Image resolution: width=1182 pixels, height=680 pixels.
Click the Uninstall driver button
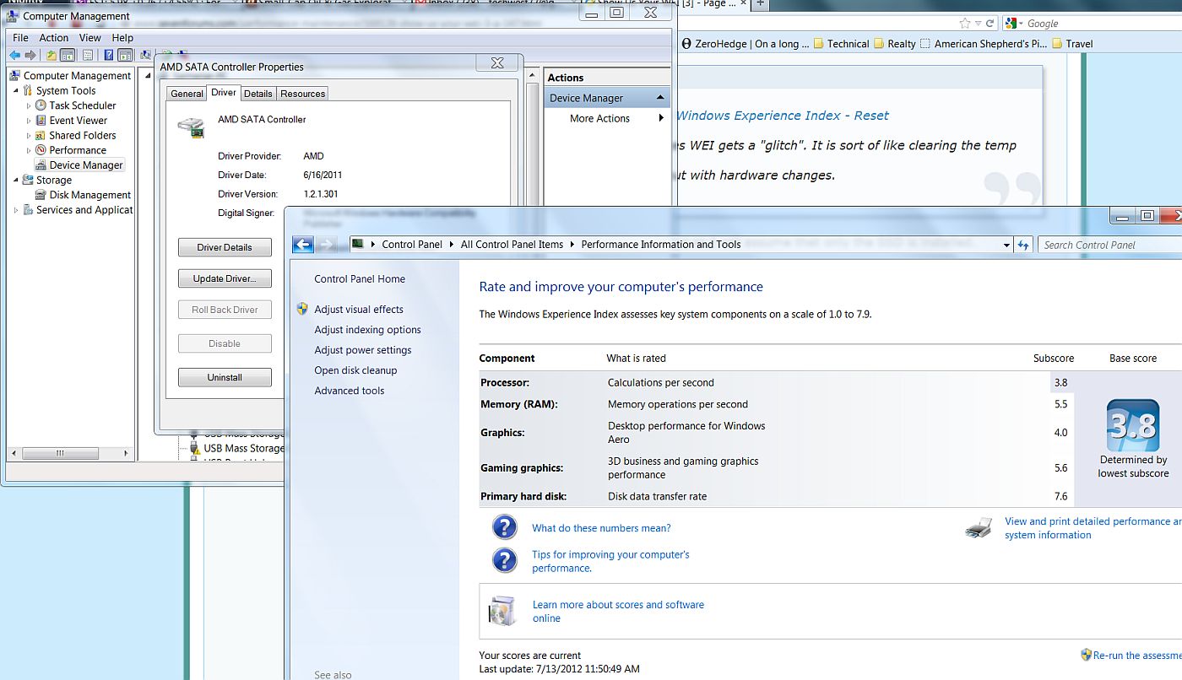(225, 377)
